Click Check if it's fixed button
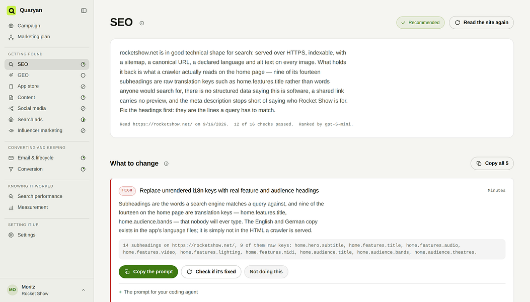Screen dimensions: 530x302 pyautogui.click(x=211, y=272)
